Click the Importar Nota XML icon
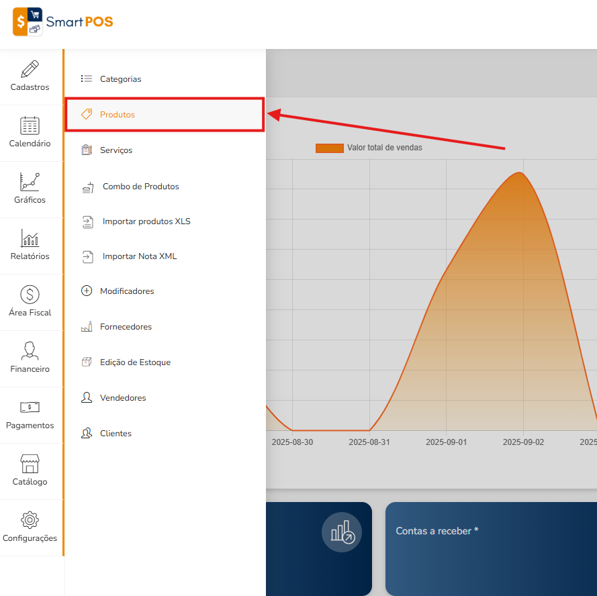This screenshot has height=596, width=597. (x=88, y=257)
